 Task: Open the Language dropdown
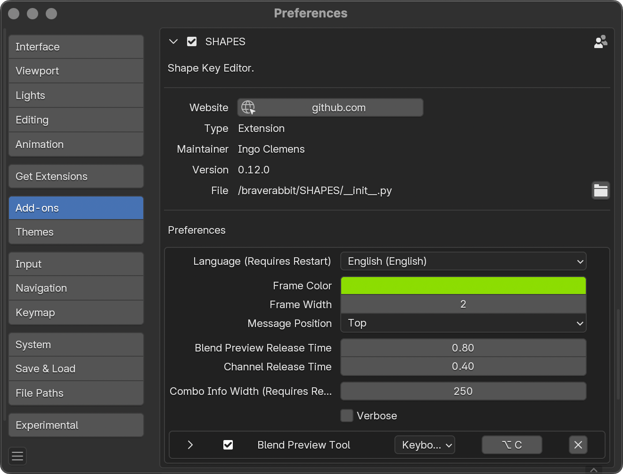point(463,261)
